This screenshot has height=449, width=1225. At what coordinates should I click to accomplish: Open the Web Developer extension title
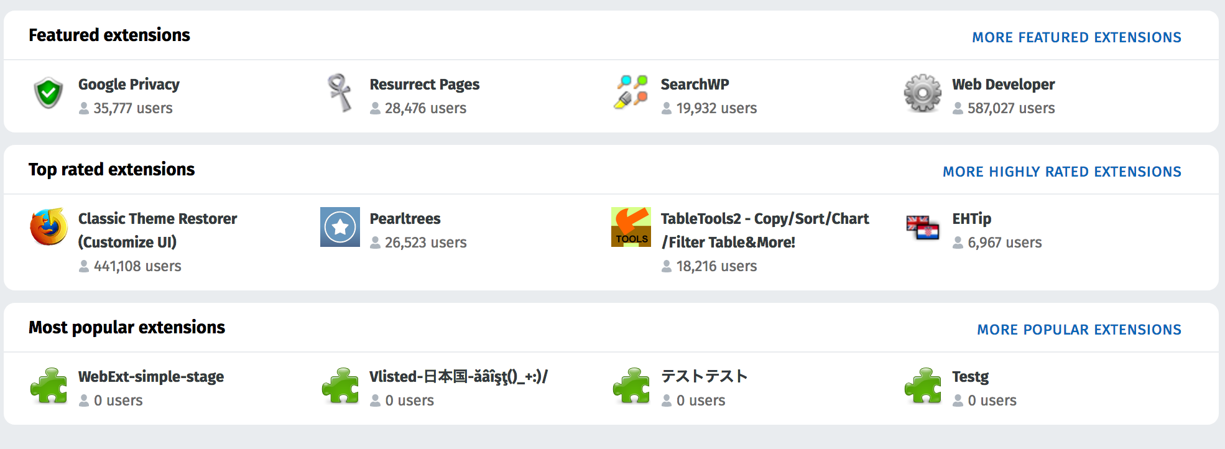[x=1003, y=85]
